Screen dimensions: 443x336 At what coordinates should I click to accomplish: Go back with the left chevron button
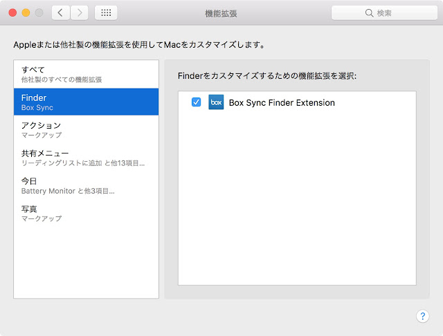[x=60, y=12]
